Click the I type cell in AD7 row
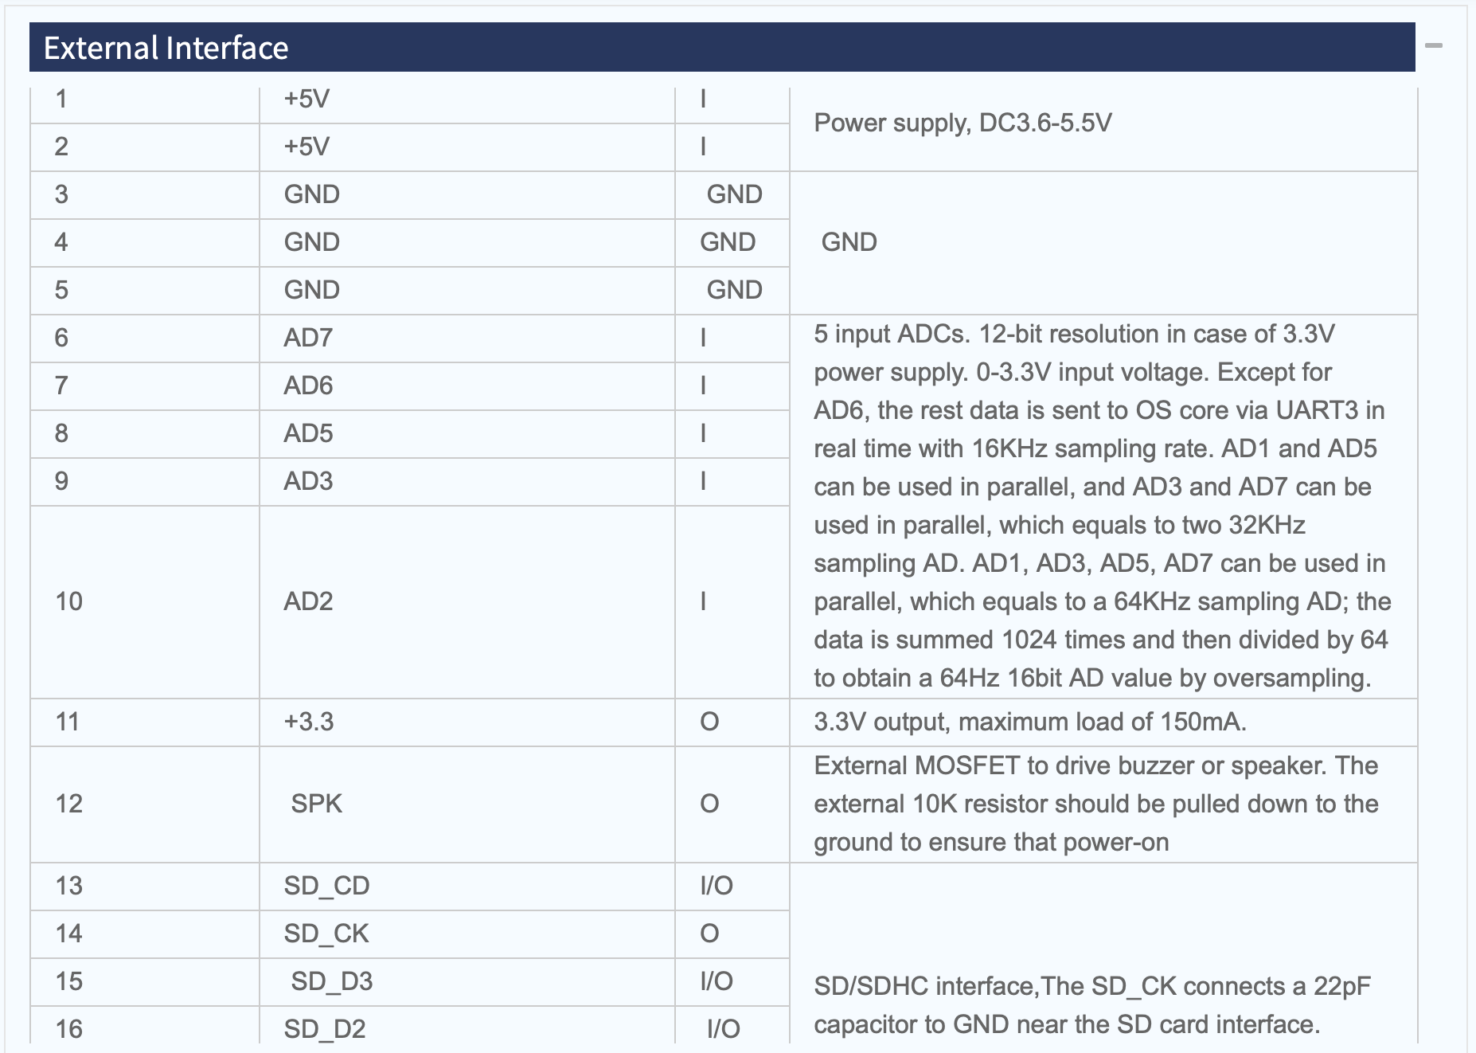Viewport: 1476px width, 1053px height. (732, 339)
